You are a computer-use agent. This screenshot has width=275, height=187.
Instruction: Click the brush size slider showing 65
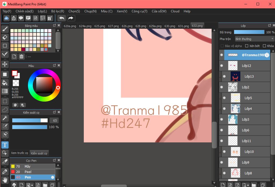point(30,120)
